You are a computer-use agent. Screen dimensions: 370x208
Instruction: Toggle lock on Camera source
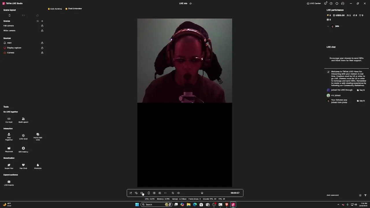(42, 53)
